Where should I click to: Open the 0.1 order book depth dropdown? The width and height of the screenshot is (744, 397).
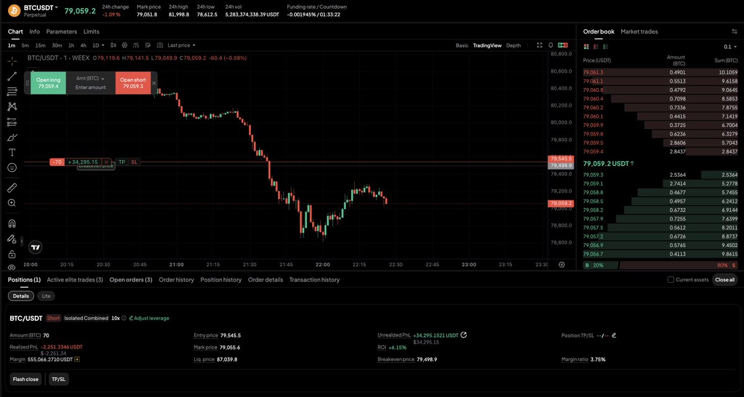(x=730, y=47)
